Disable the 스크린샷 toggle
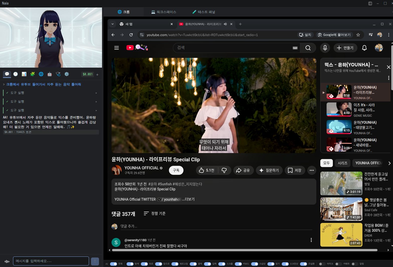Image resolution: width=393 pixels, height=267 pixels. pyautogui.click(x=285, y=264)
